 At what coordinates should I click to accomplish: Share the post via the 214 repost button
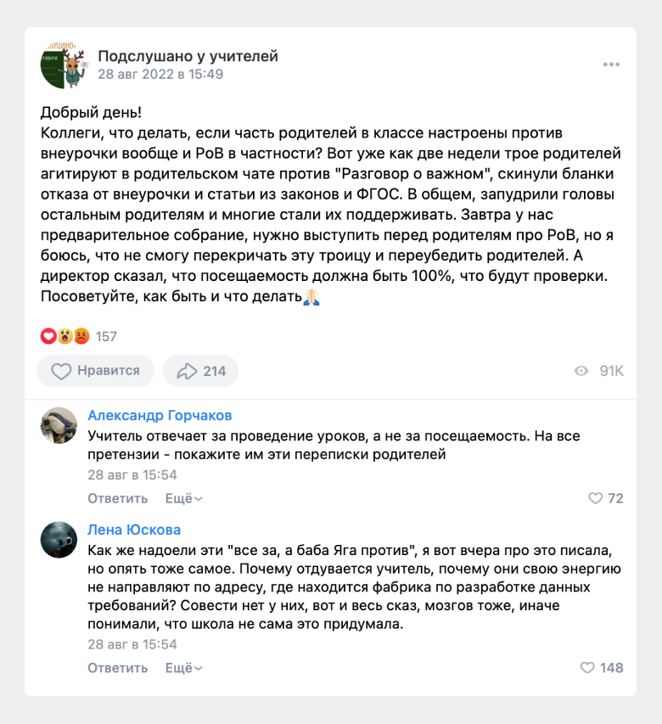(x=200, y=371)
